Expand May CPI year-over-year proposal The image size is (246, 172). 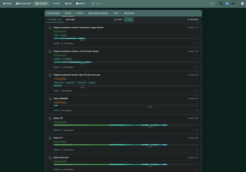click(197, 91)
